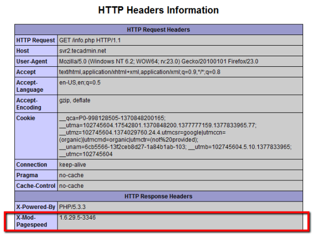The image size is (319, 244).
Task: Select the "HTTP Request" row label
Action: click(x=36, y=40)
